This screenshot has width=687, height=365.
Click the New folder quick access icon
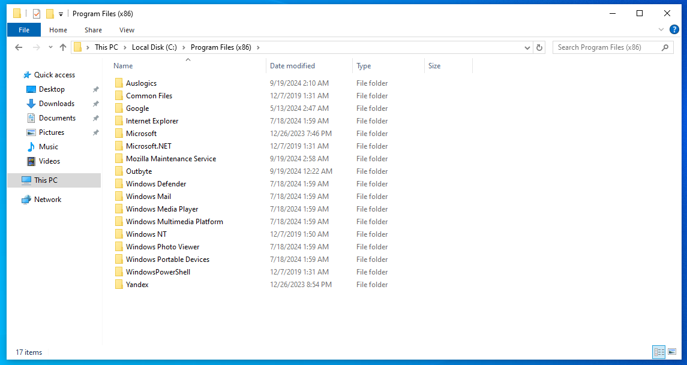click(x=50, y=14)
